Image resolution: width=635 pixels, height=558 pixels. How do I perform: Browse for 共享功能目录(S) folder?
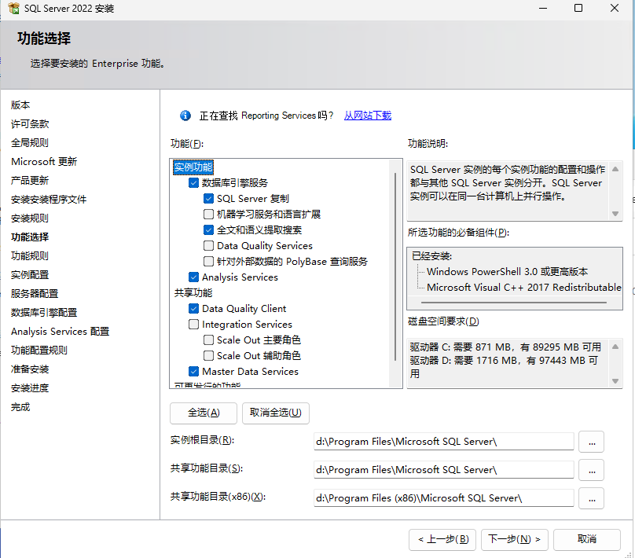click(x=591, y=470)
